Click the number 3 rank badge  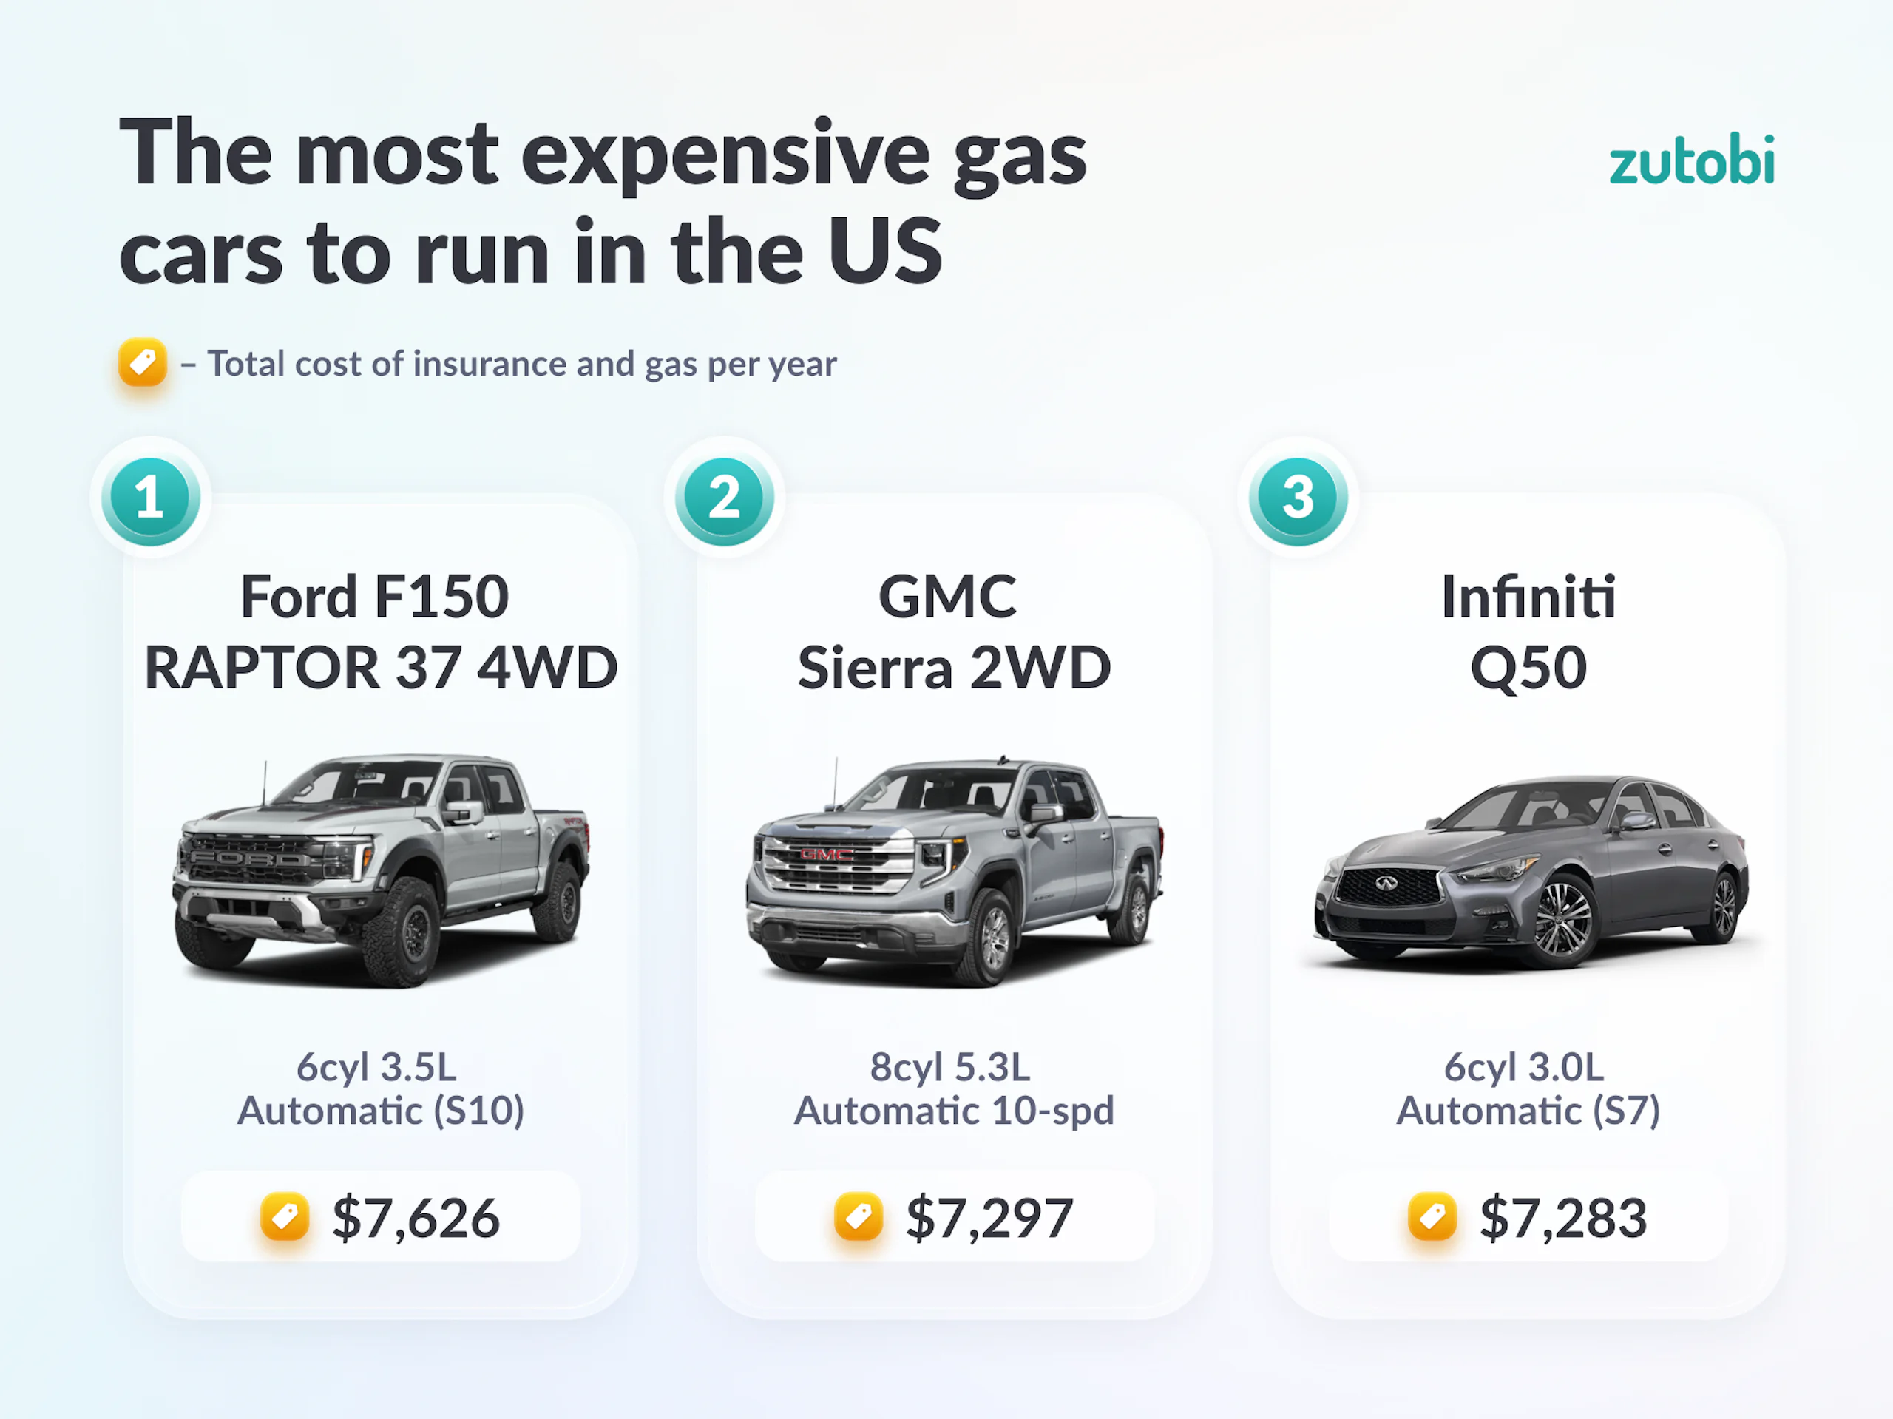(x=1298, y=499)
